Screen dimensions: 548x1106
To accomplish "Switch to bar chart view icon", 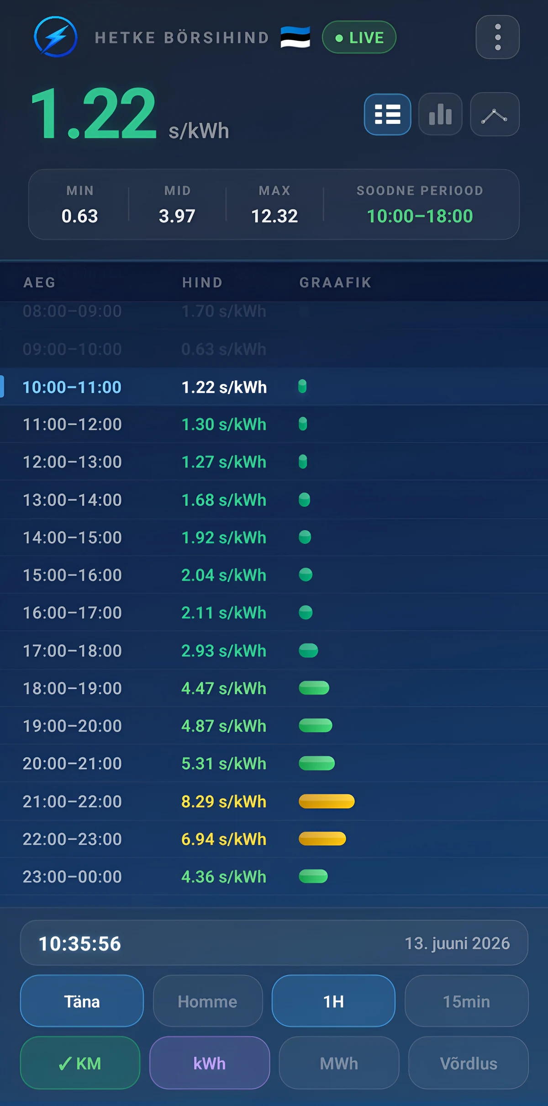I will click(440, 114).
